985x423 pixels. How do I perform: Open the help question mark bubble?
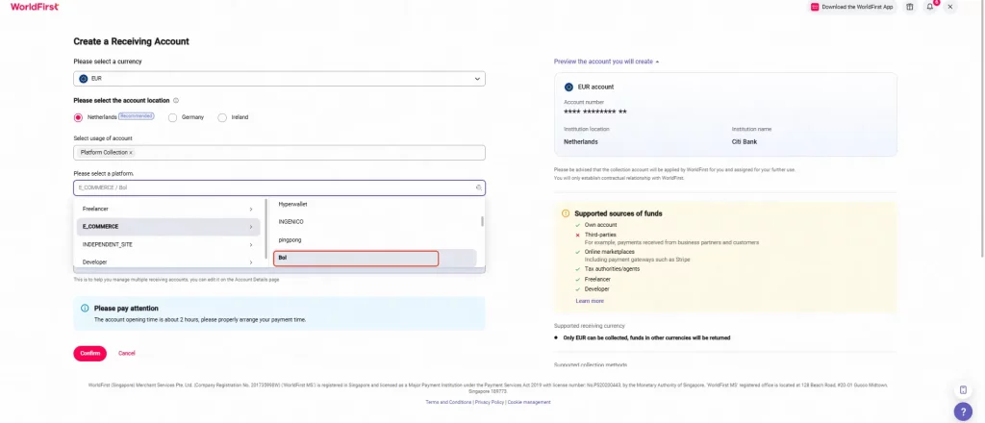pos(963,411)
